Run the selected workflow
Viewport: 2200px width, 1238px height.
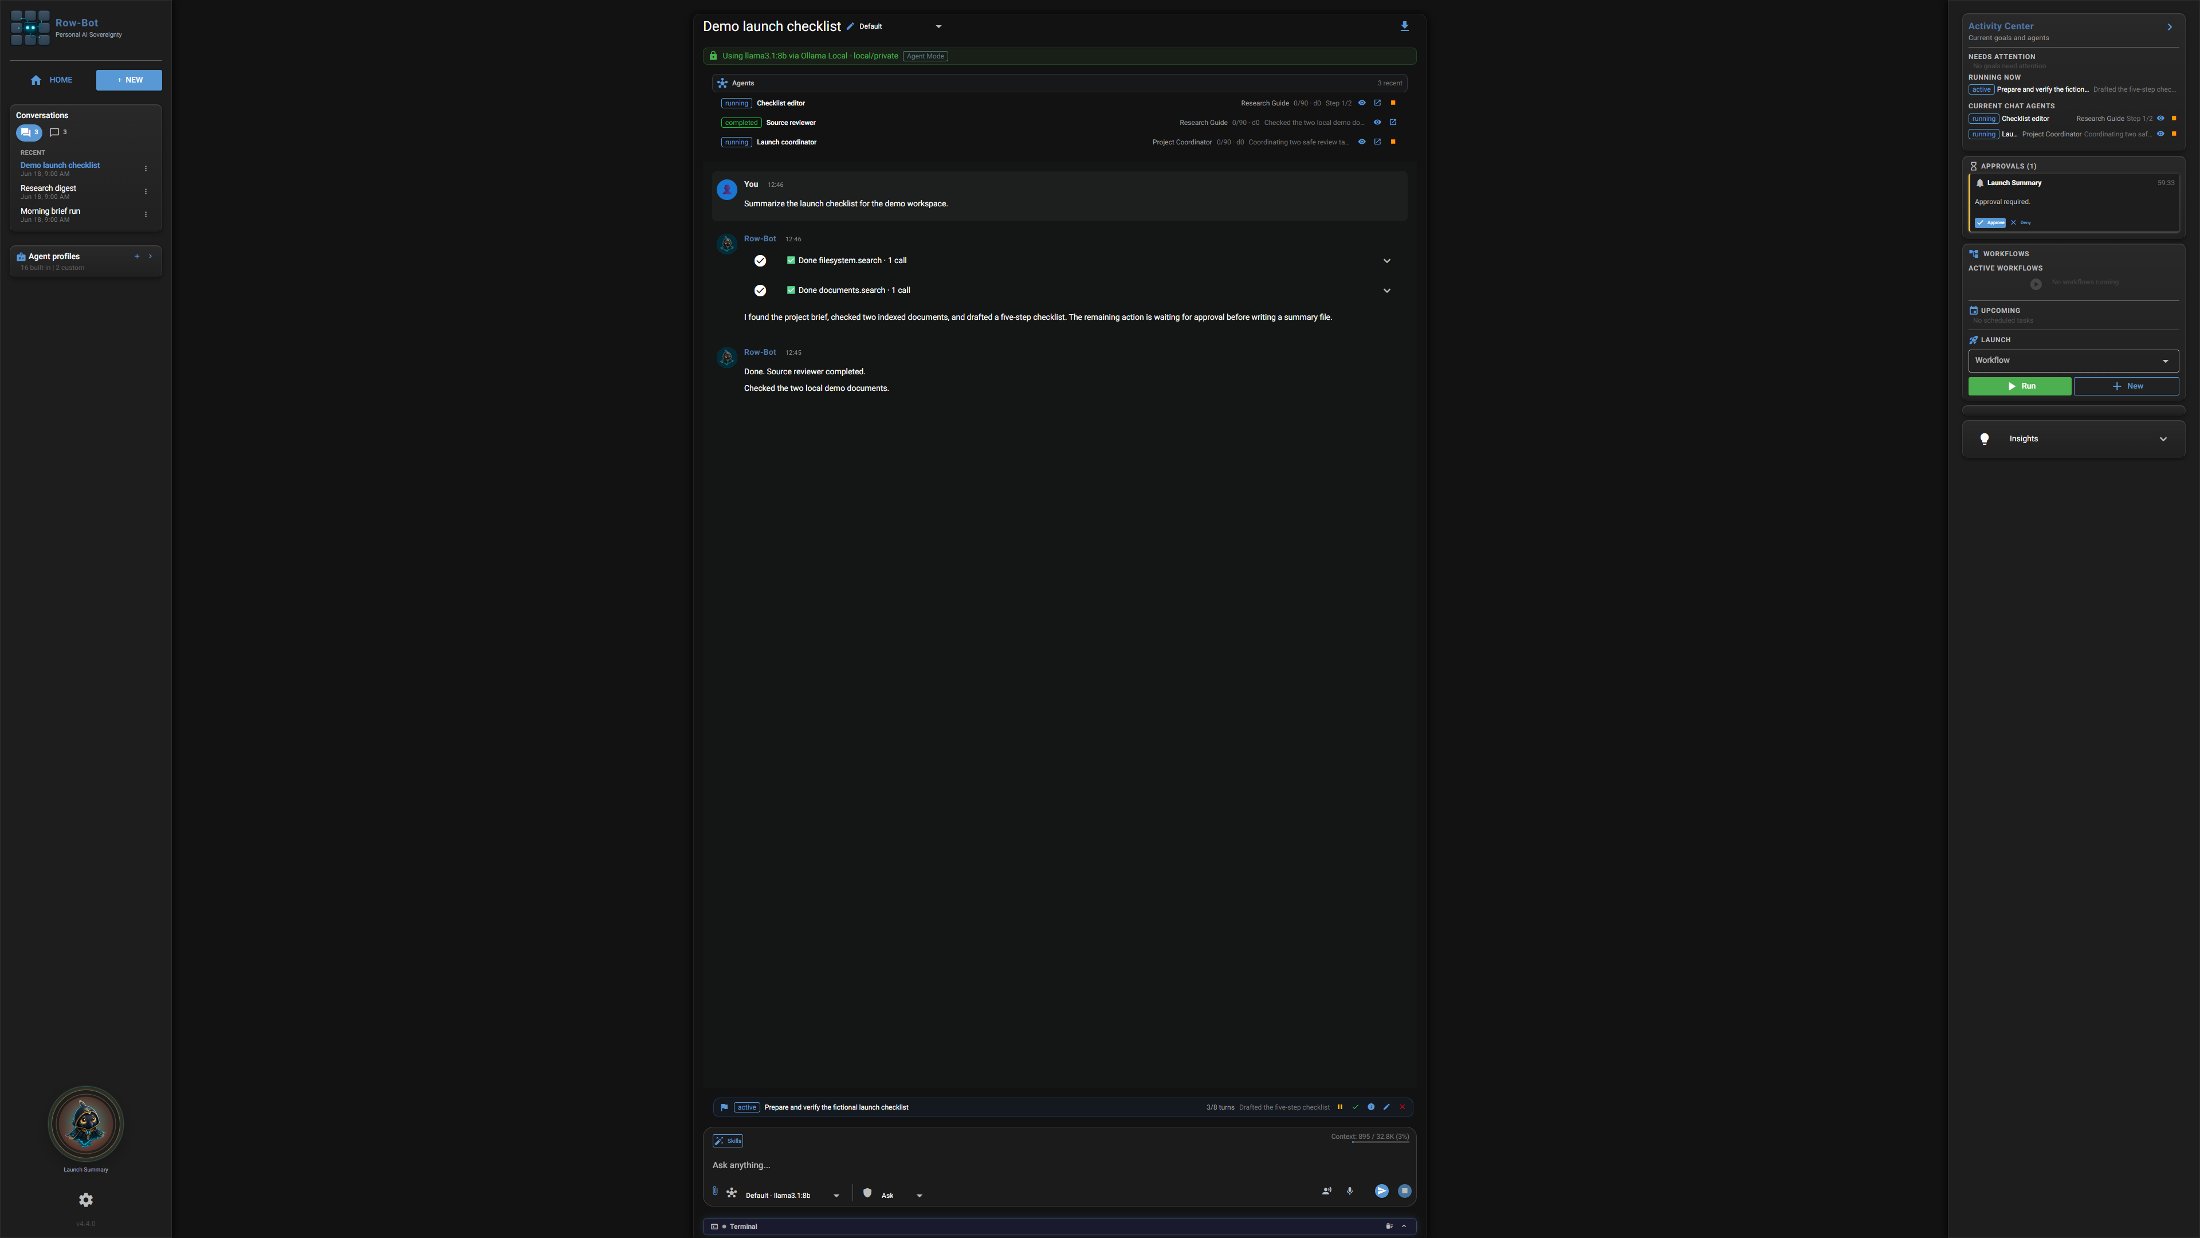pos(2020,386)
